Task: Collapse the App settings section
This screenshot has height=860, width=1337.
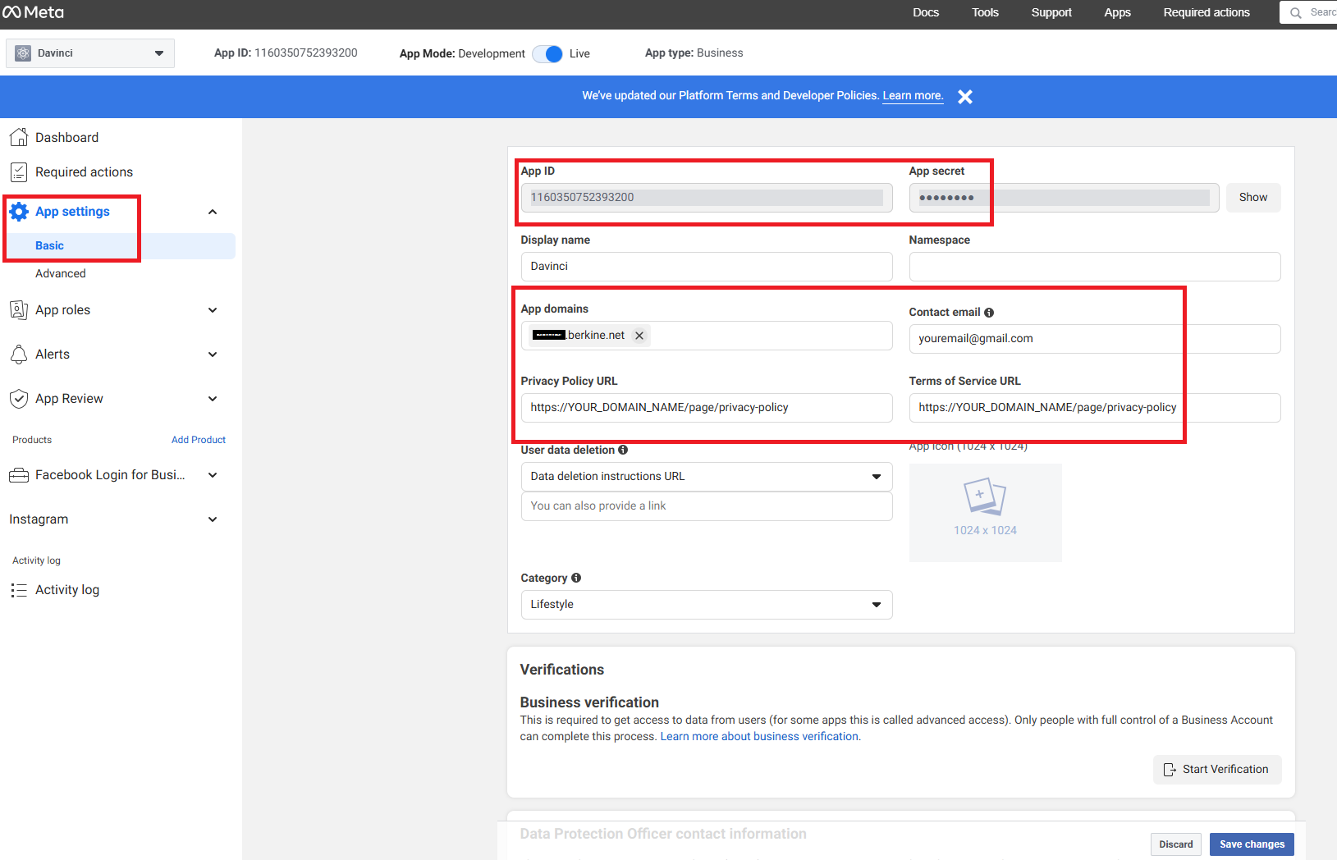Action: click(x=213, y=212)
